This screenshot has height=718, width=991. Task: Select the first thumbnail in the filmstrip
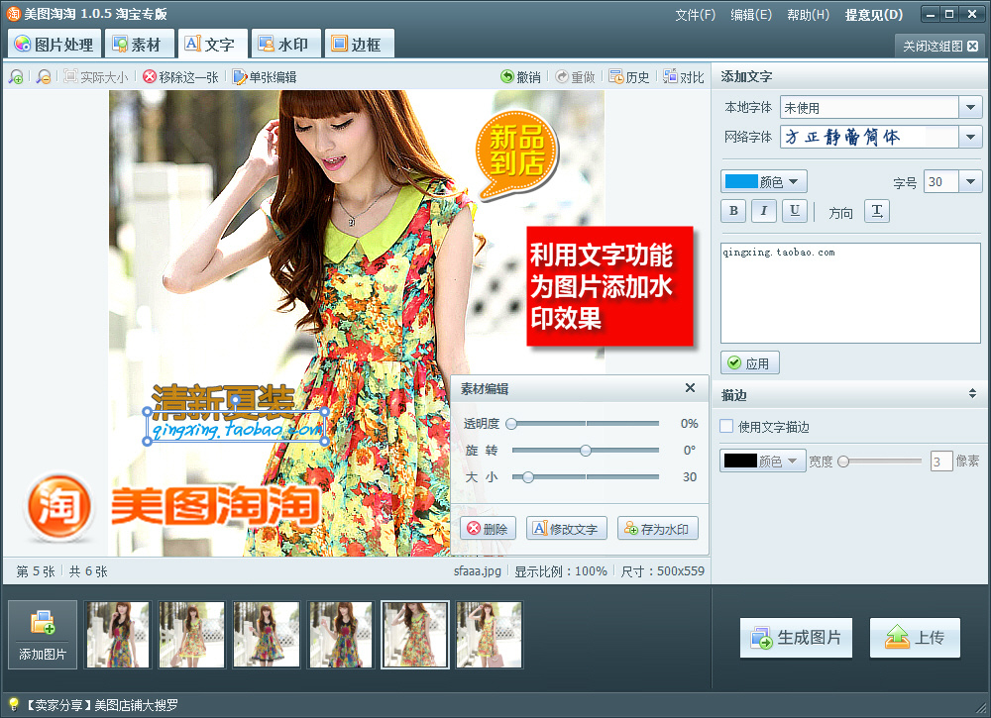pyautogui.click(x=118, y=635)
